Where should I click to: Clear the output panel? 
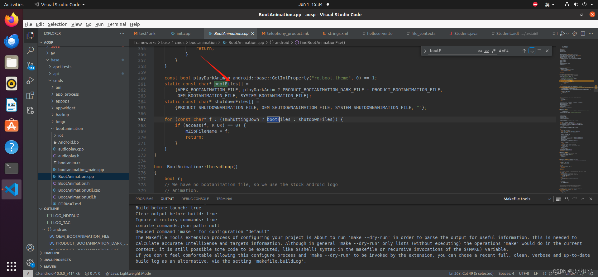tap(558, 199)
